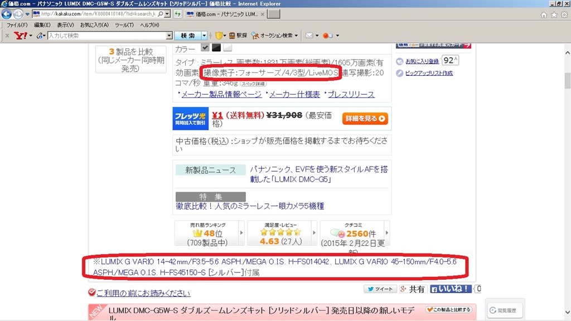Click the ピックアップリスト作成 link
The image size is (571, 321).
429,73
